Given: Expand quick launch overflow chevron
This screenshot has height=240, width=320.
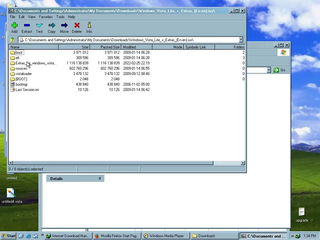Looking at the screenshot, I should pos(42,235).
